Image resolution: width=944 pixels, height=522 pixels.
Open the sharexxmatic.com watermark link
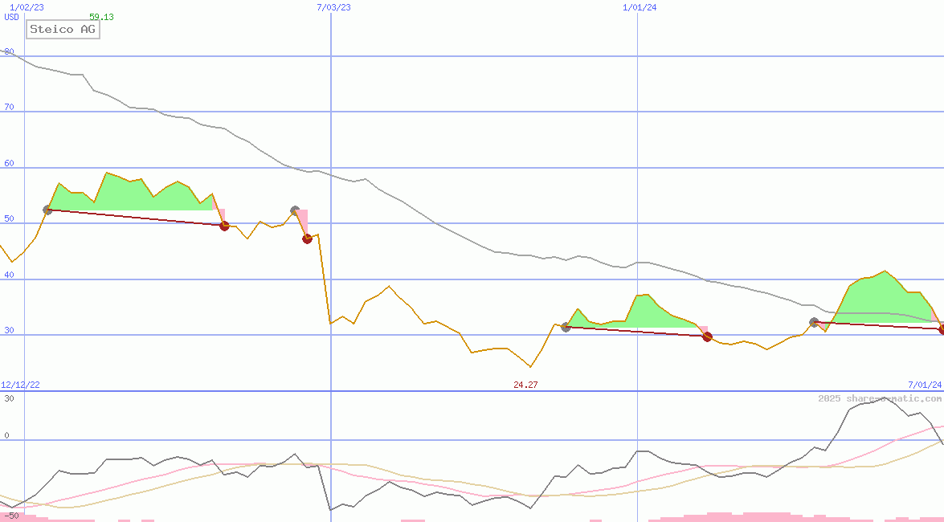pos(880,398)
